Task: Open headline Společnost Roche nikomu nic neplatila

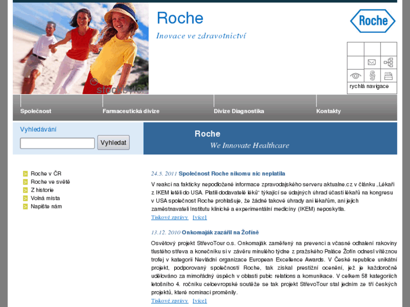Action: 232,173
